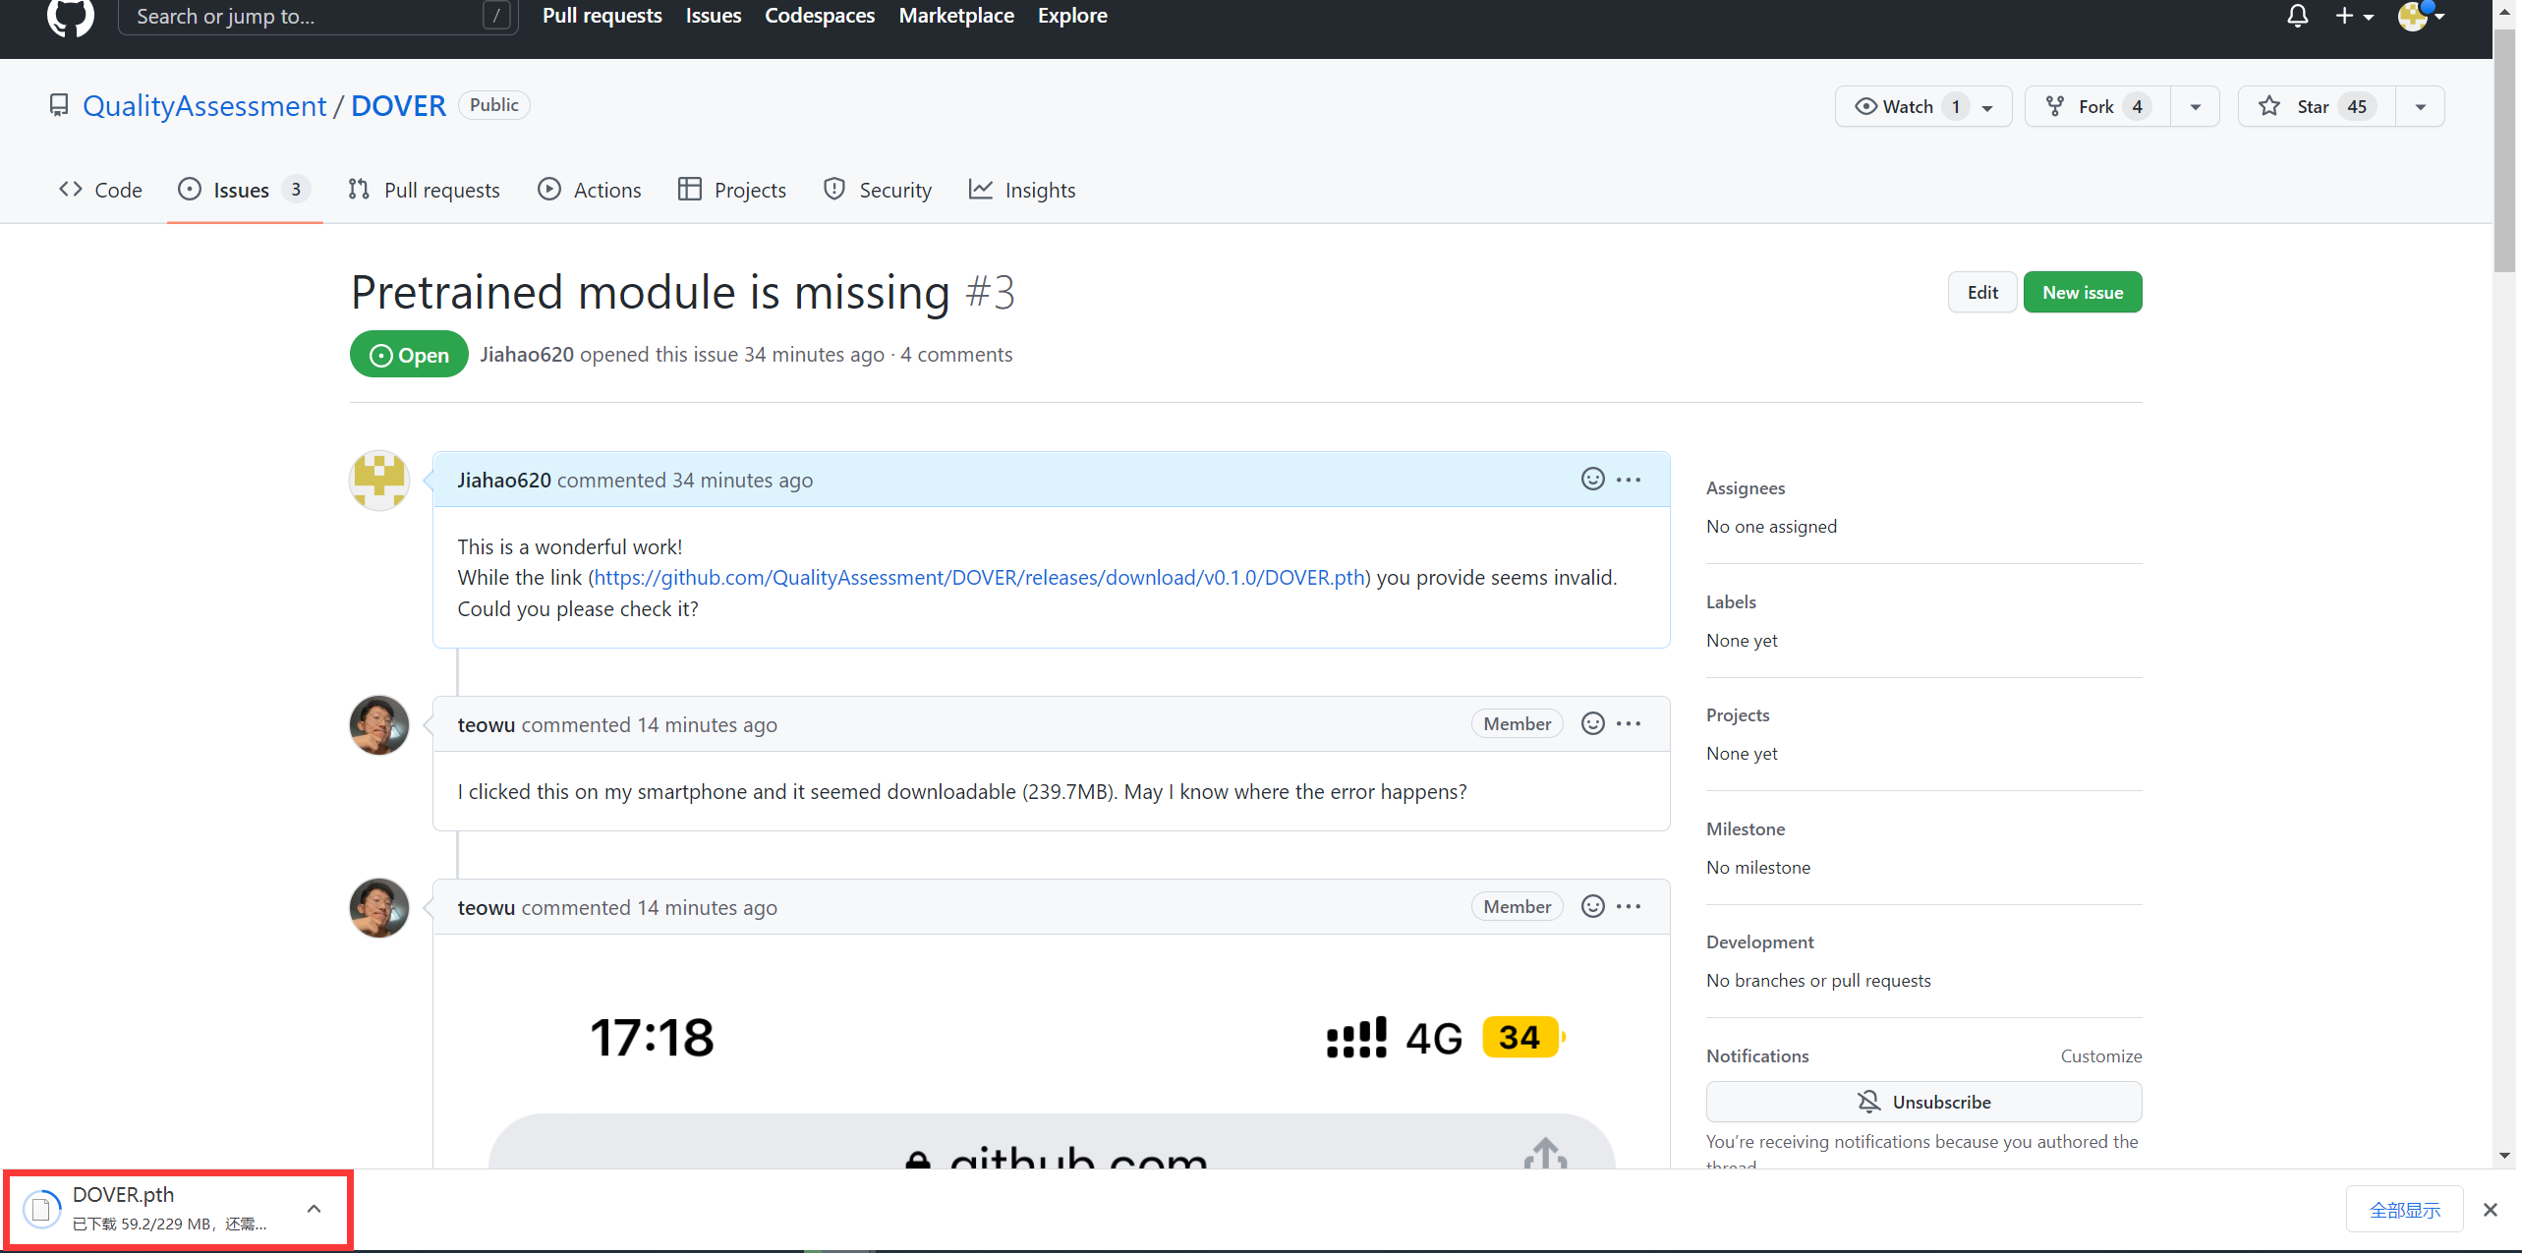This screenshot has height=1253, width=2522.
Task: Unsubscribe from this issue's notifications
Action: click(1922, 1101)
